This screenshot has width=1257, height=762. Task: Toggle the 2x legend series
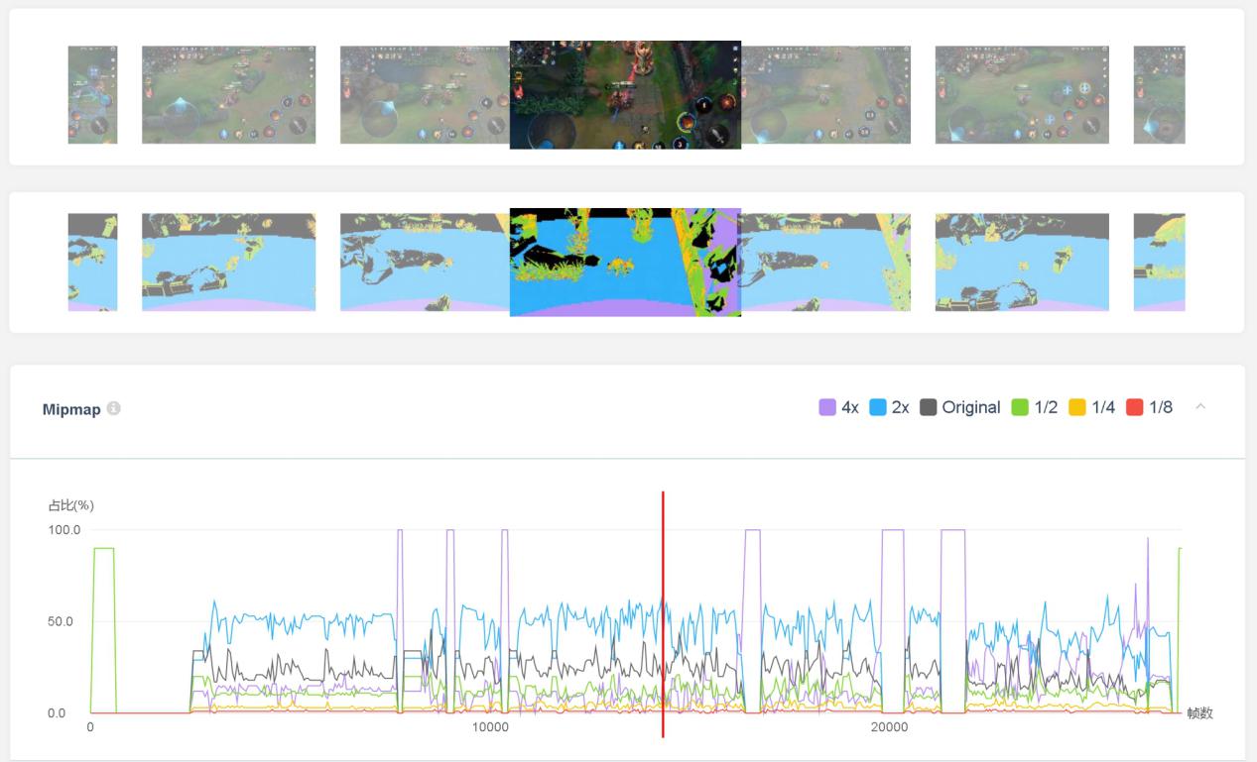pyautogui.click(x=889, y=407)
